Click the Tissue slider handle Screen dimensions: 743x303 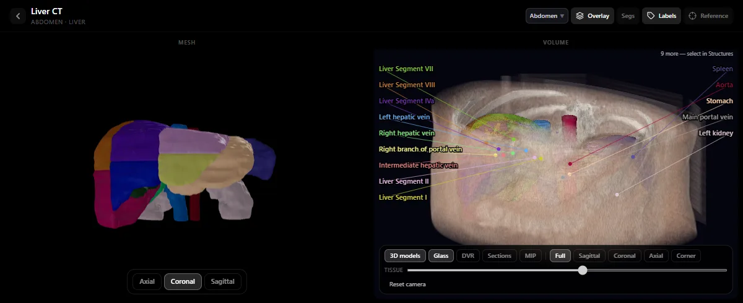tap(582, 270)
